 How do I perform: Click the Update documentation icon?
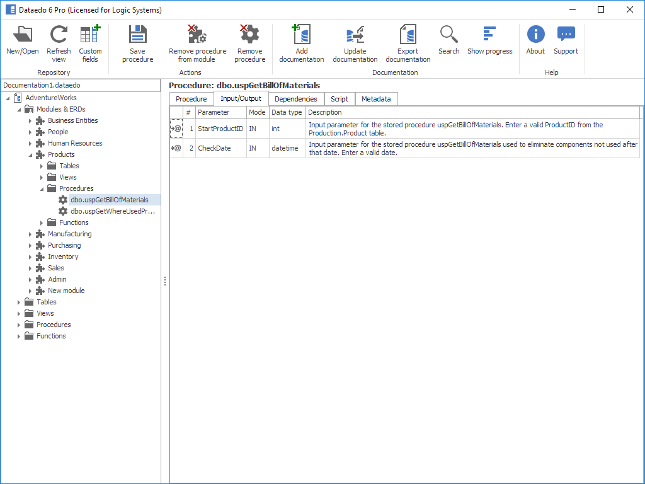click(355, 35)
